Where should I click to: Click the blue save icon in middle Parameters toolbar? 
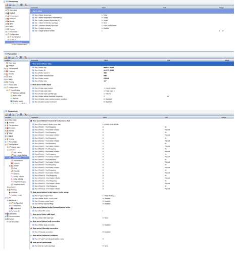pyautogui.click(x=10, y=58)
